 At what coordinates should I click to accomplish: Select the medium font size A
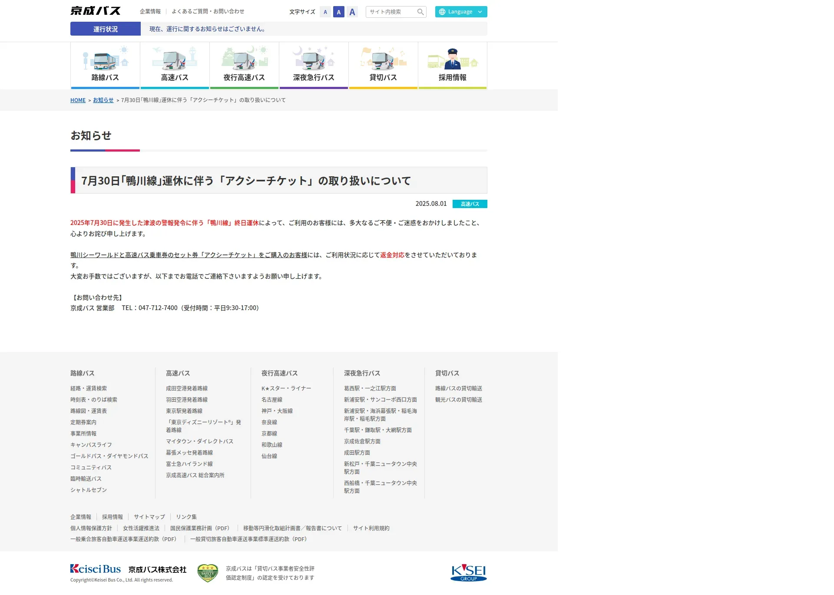(x=339, y=12)
